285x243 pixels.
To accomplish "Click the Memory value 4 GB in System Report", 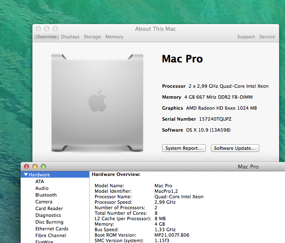I will (160, 224).
